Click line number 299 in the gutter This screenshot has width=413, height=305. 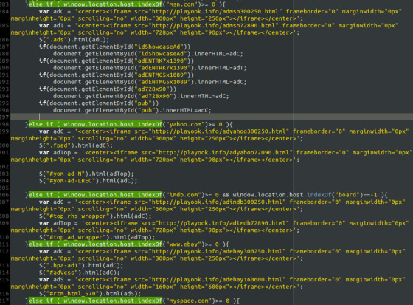(x=4, y=131)
